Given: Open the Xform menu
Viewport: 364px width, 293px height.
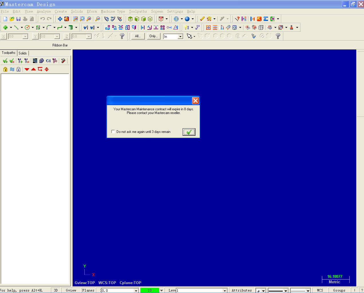Looking at the screenshot, I should (x=92, y=11).
